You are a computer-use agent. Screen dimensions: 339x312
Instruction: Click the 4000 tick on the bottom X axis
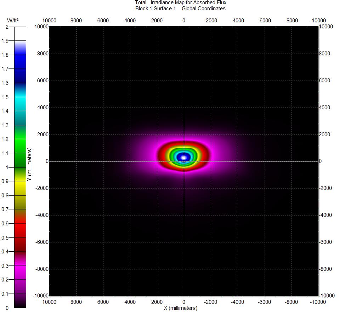(130, 302)
